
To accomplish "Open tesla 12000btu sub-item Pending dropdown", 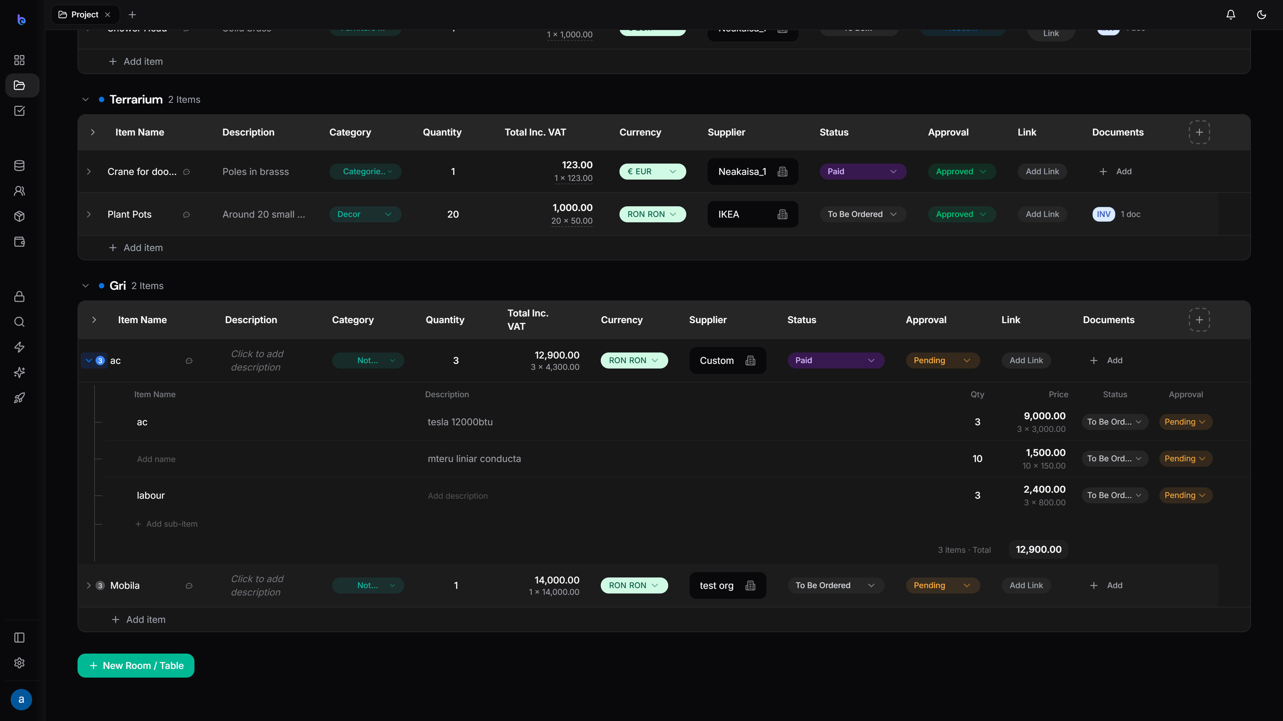I will [x=1185, y=422].
